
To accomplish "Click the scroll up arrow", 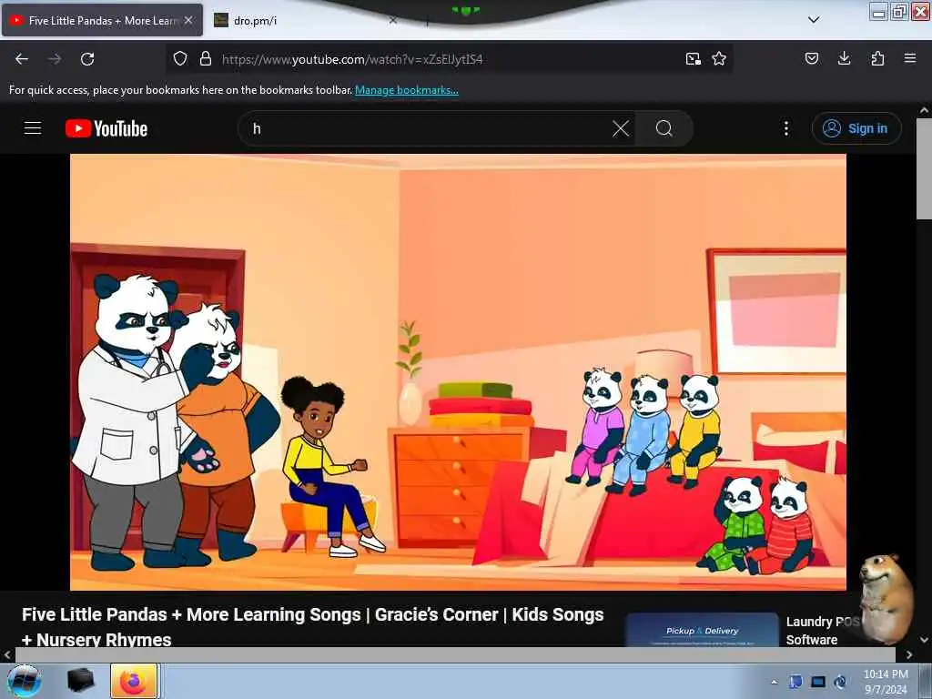I will (924, 110).
